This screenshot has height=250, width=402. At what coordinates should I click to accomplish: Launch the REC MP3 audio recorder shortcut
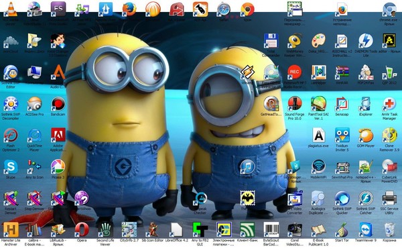pos(295,72)
